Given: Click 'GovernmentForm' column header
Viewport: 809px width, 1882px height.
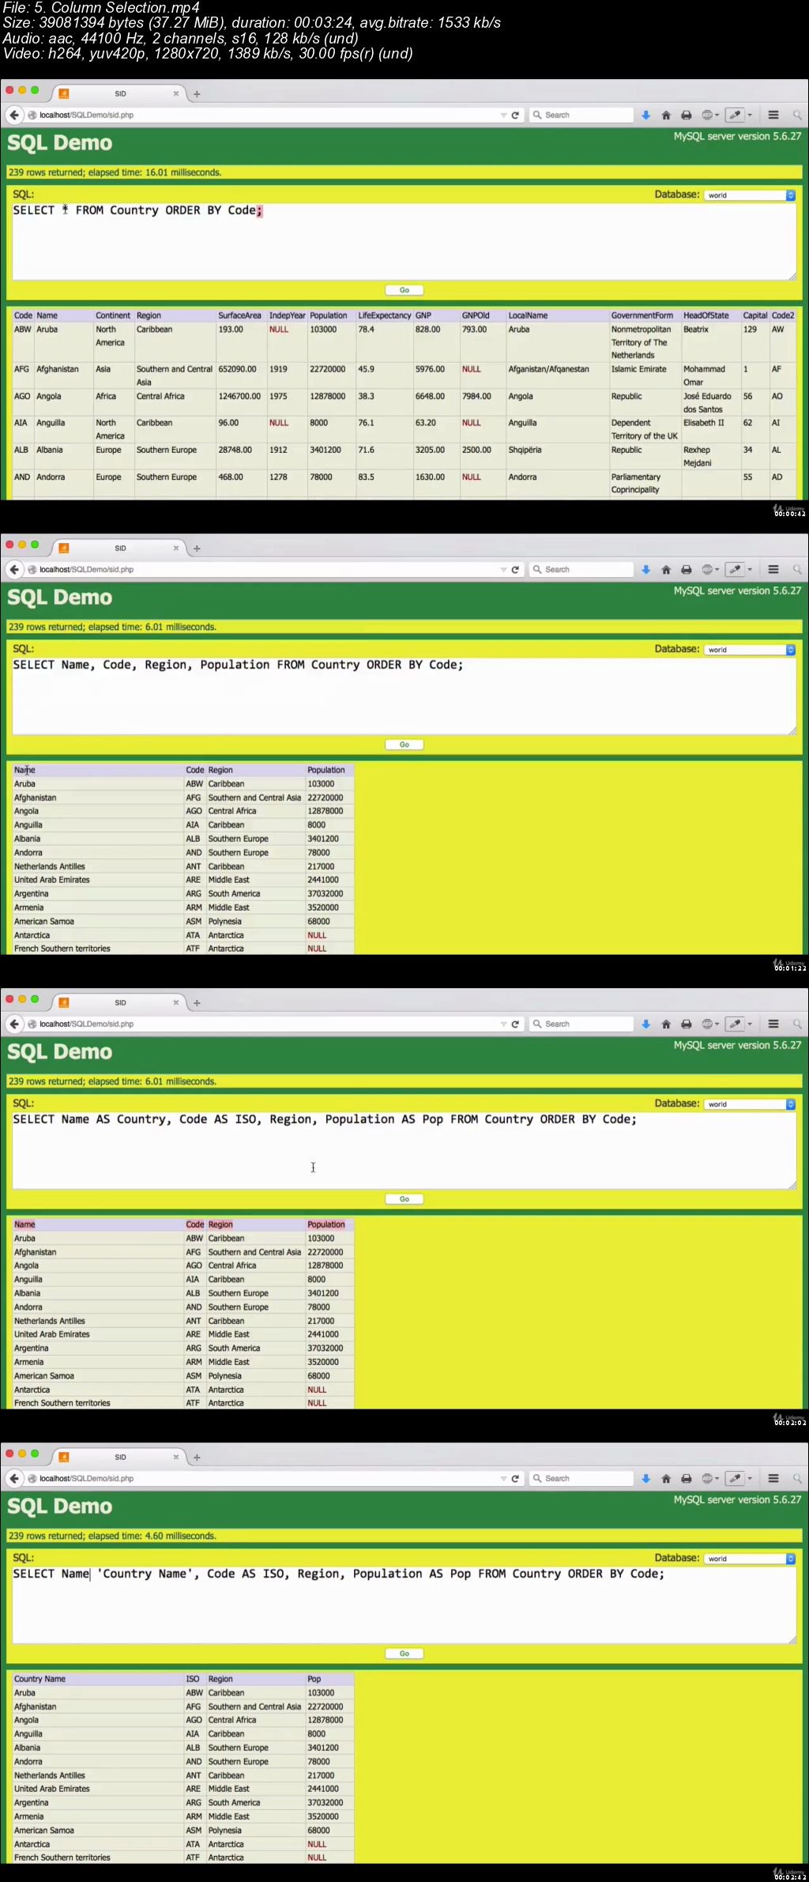Looking at the screenshot, I should click(642, 315).
